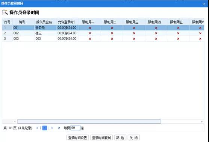Image resolution: width=209 pixels, height=142 pixels.
Task: Toggle 限制周二 mark for 业务员 row
Action: [x=112, y=28]
